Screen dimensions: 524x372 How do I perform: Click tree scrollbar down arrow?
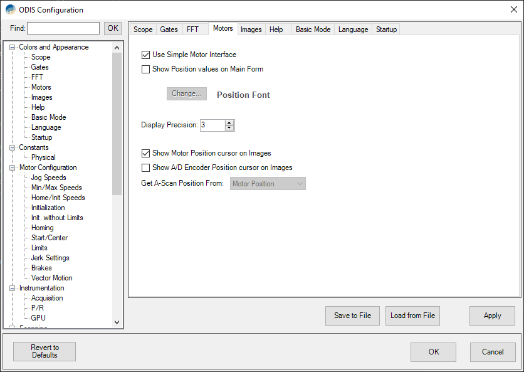point(117,322)
